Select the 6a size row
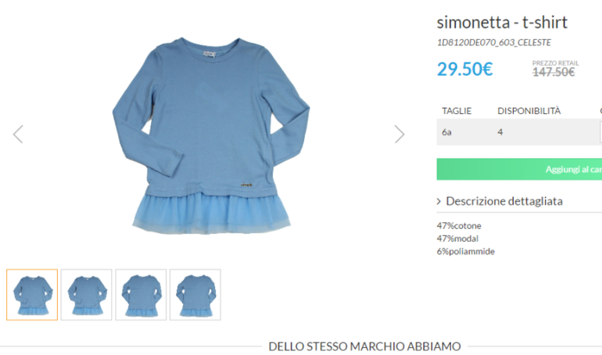The width and height of the screenshot is (602, 355). tap(519, 132)
